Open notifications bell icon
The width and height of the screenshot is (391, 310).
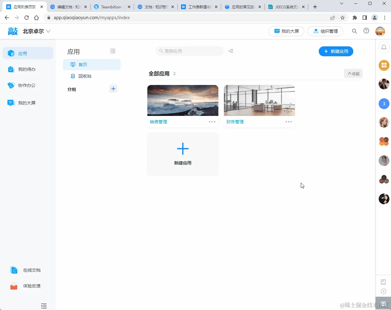click(x=384, y=47)
